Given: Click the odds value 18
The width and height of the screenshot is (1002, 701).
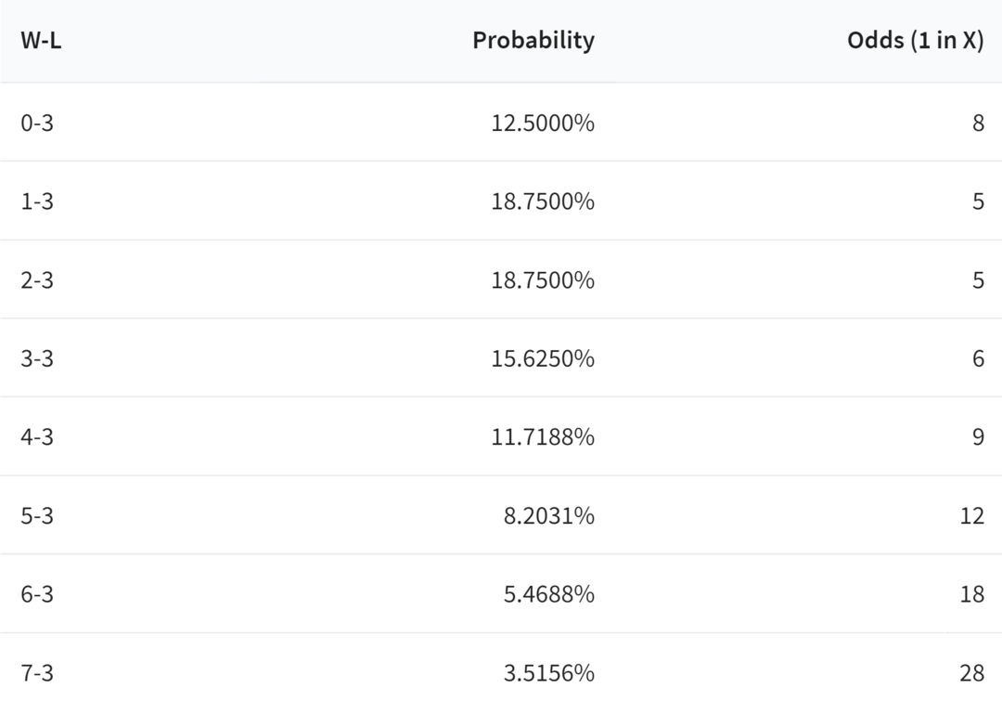Looking at the screenshot, I should pyautogui.click(x=972, y=593).
